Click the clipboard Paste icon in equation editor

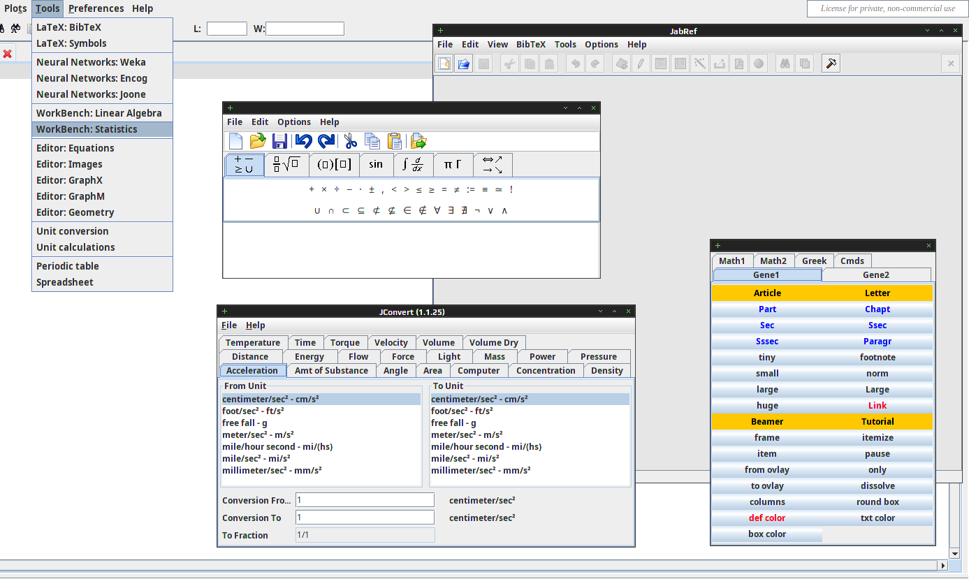395,141
